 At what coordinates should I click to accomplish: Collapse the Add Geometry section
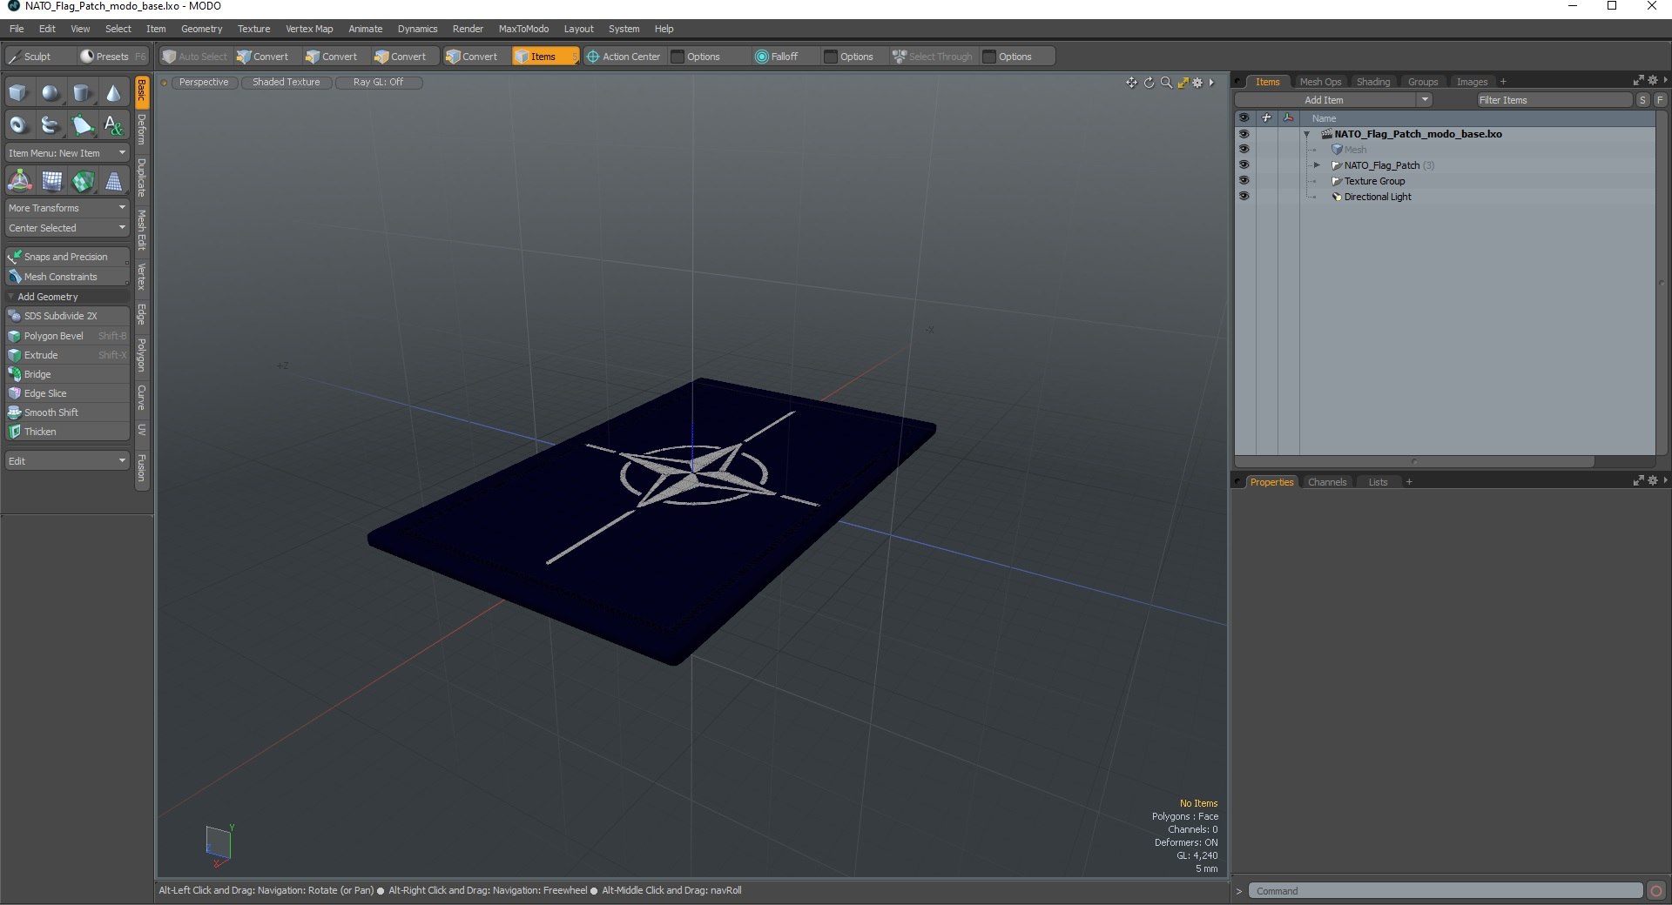(11, 297)
